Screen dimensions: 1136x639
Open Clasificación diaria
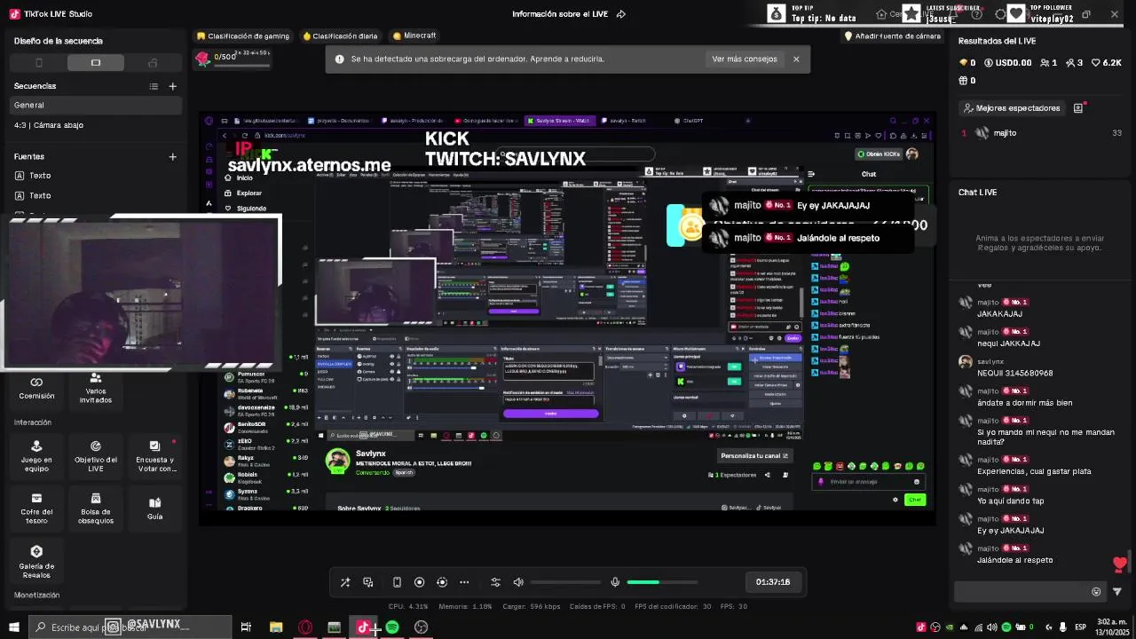pos(340,36)
